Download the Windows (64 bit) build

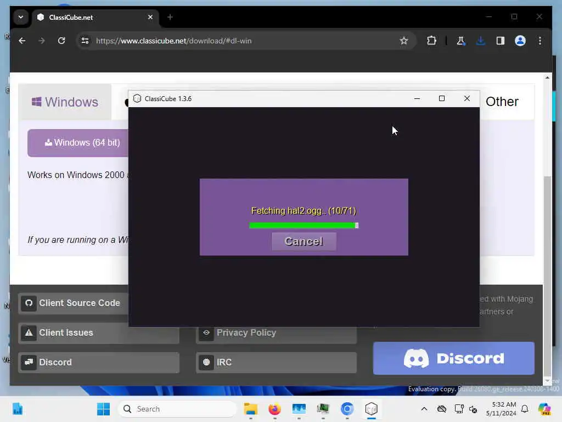(x=78, y=143)
